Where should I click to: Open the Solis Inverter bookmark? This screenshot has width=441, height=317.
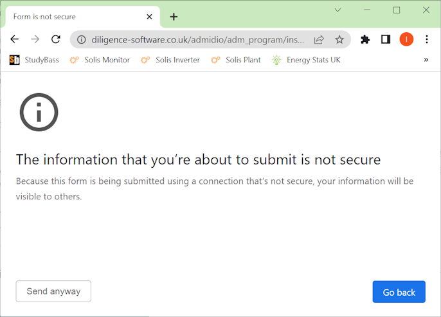[x=170, y=60]
